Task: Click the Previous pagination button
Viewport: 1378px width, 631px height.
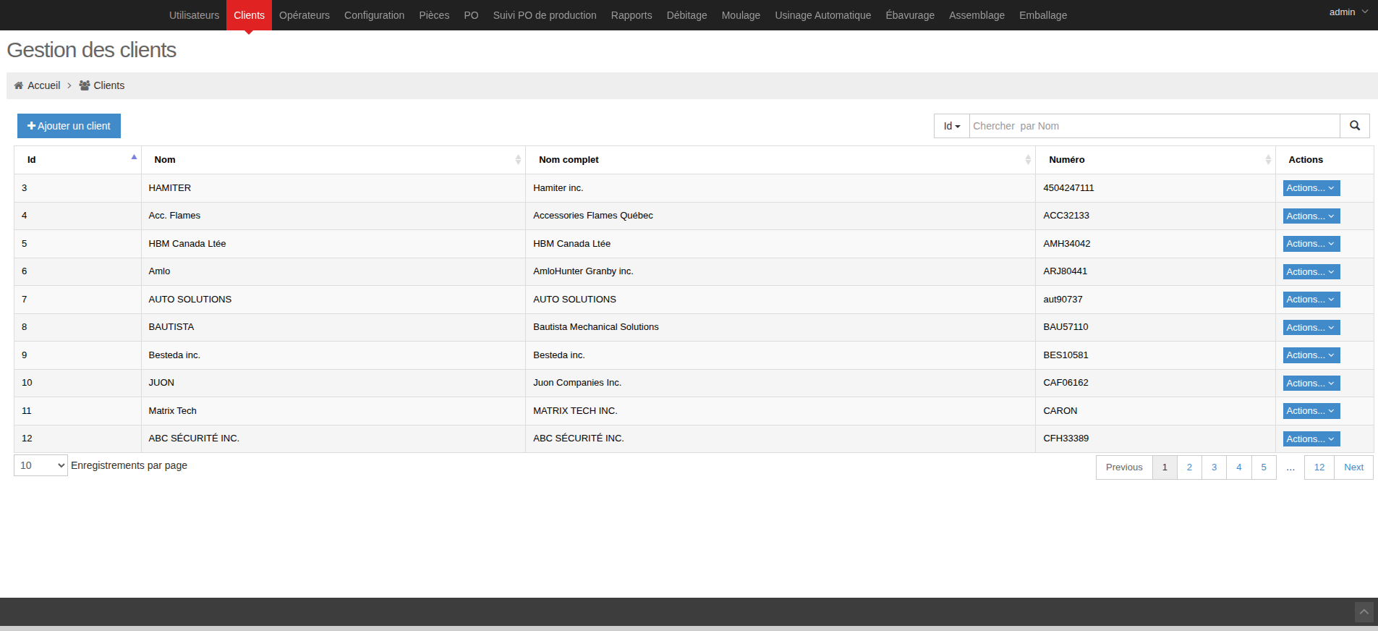Action: [x=1124, y=467]
